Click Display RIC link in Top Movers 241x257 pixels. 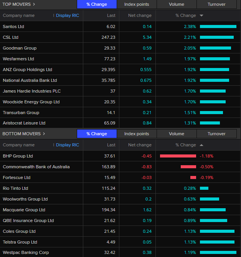point(68,15)
